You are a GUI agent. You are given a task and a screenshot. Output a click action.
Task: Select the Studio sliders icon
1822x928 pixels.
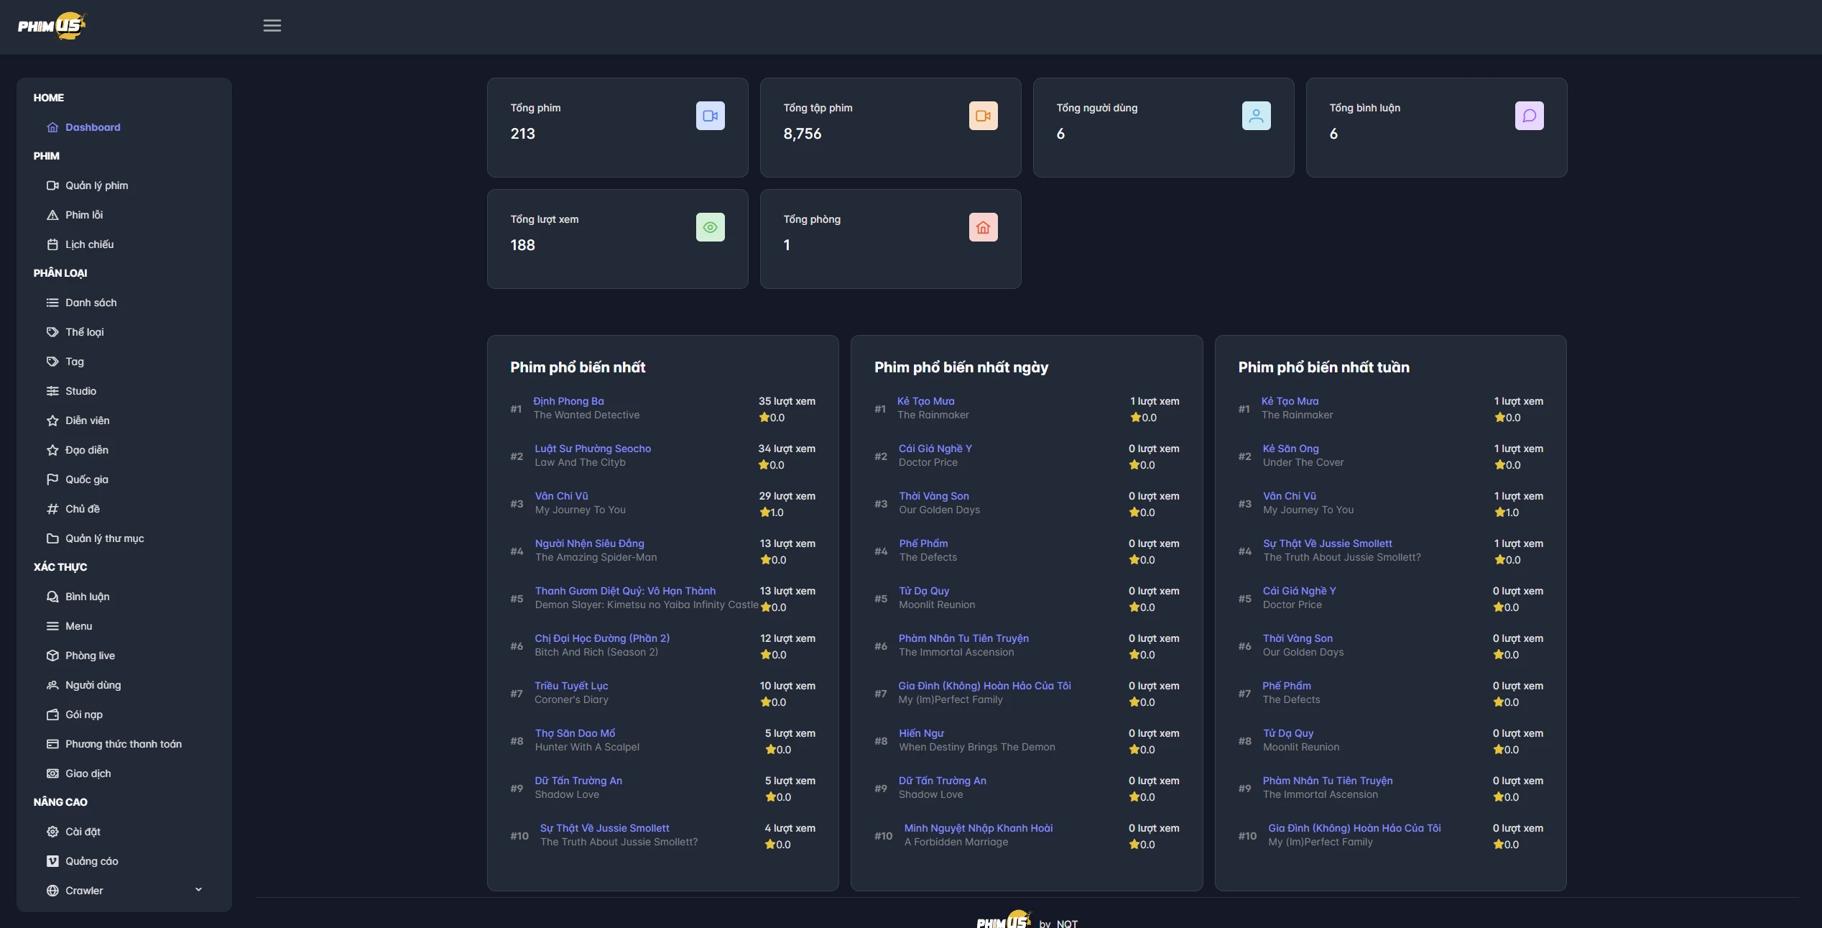tap(53, 391)
